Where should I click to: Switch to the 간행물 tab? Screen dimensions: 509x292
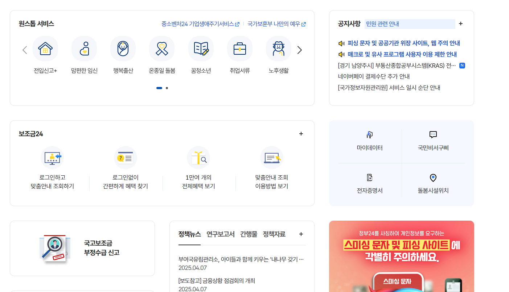(x=249, y=234)
